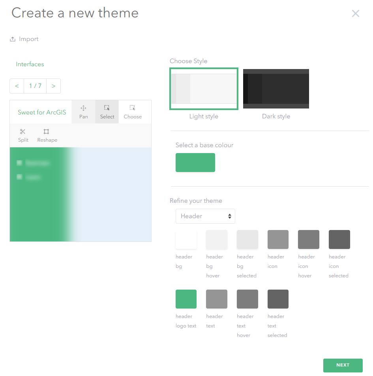Viewport: 373px width, 376px height.
Task: Click the Reshape tool icon
Action: pos(47,132)
